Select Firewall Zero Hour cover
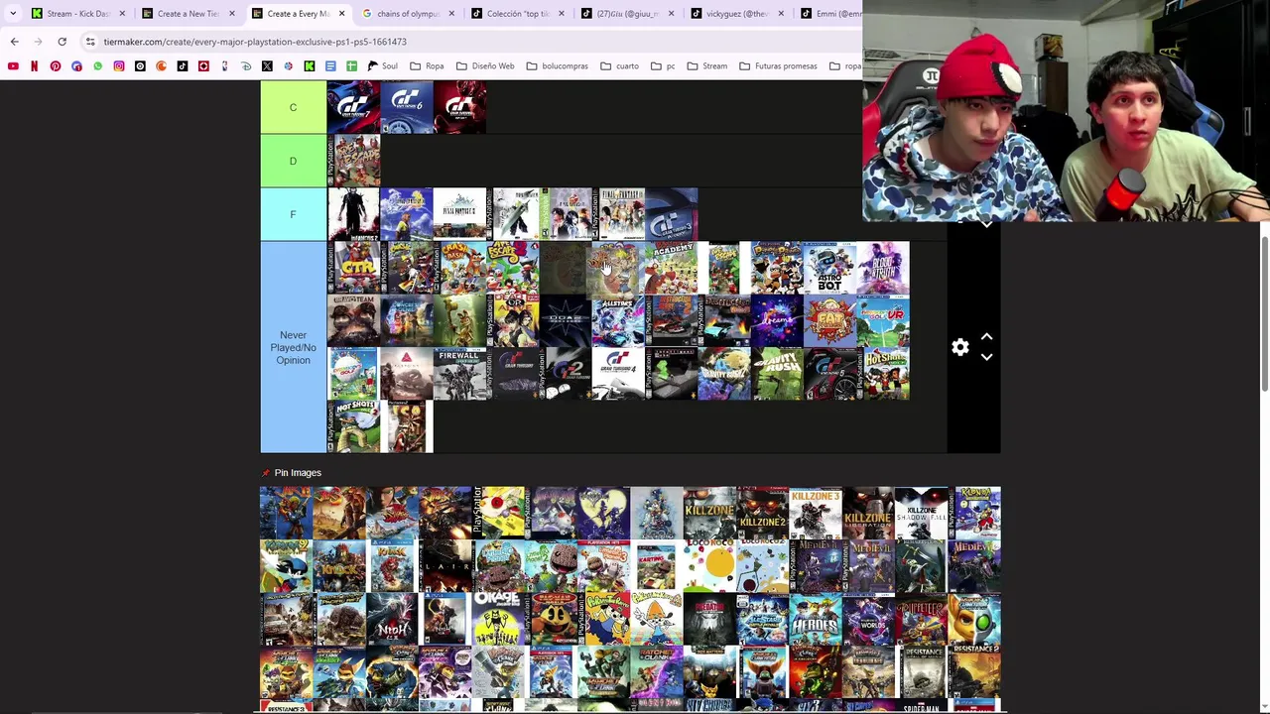Viewport: 1270px width, 714px height. point(459,375)
